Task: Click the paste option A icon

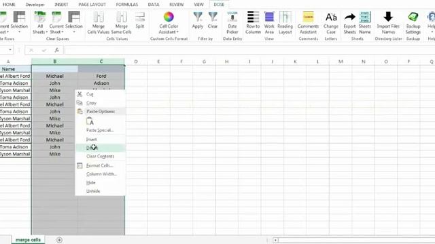Action: click(x=90, y=121)
